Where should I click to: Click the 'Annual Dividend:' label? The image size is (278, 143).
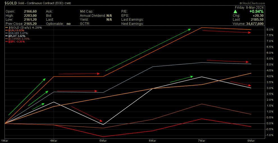[x=93, y=16]
